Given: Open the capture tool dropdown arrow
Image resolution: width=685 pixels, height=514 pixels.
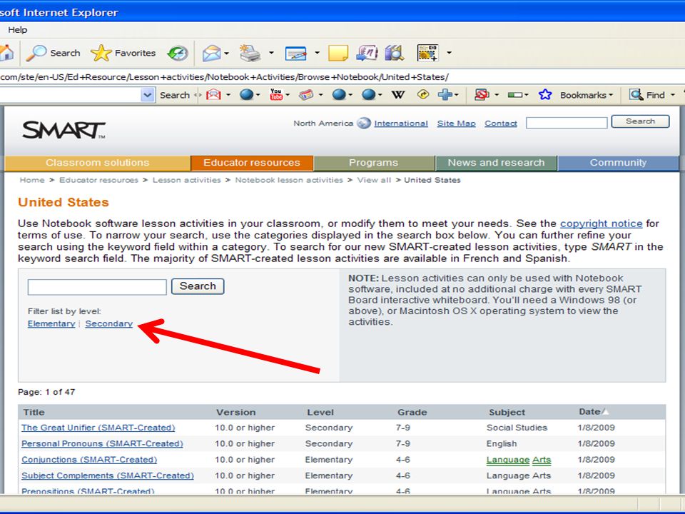Looking at the screenshot, I should [449, 53].
